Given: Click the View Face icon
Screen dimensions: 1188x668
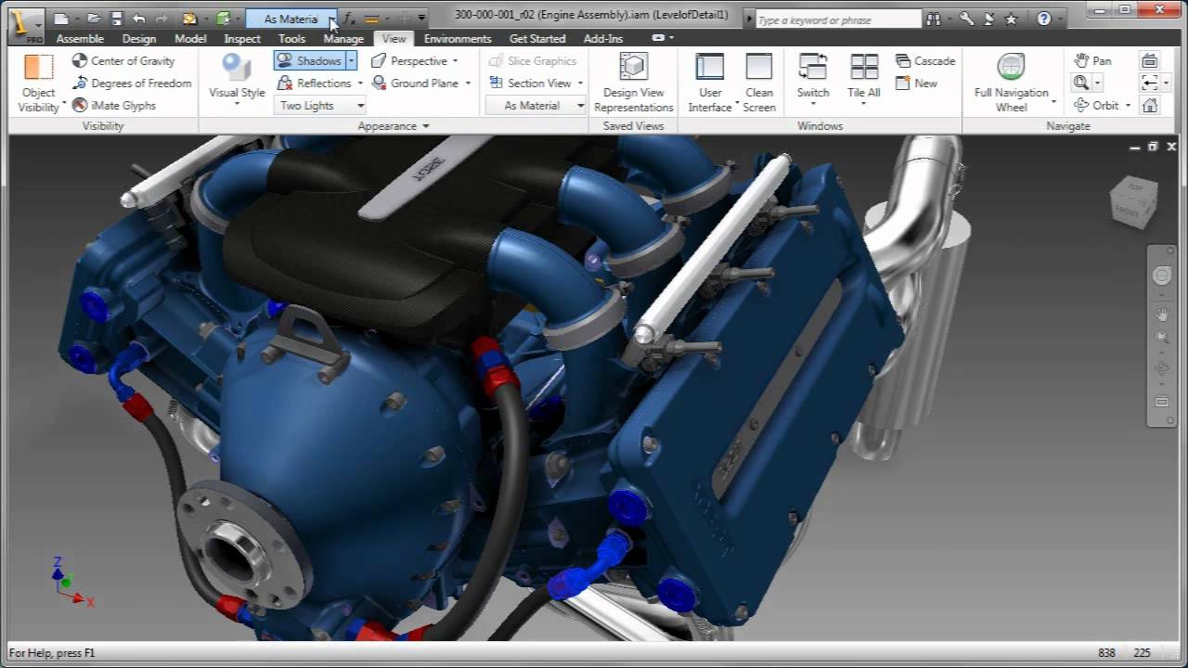Looking at the screenshot, I should coord(1150,60).
